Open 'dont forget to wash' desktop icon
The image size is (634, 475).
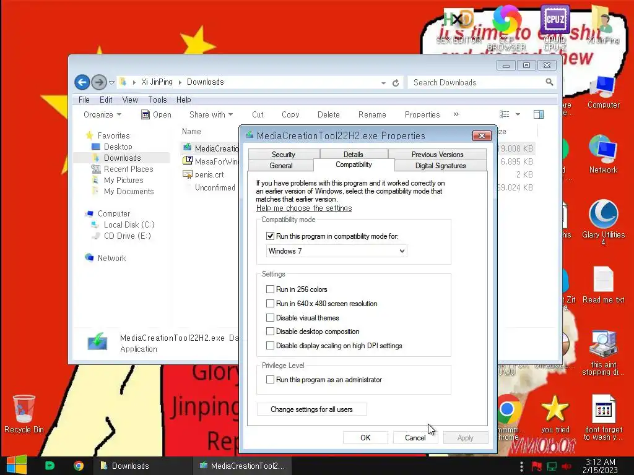(603, 417)
